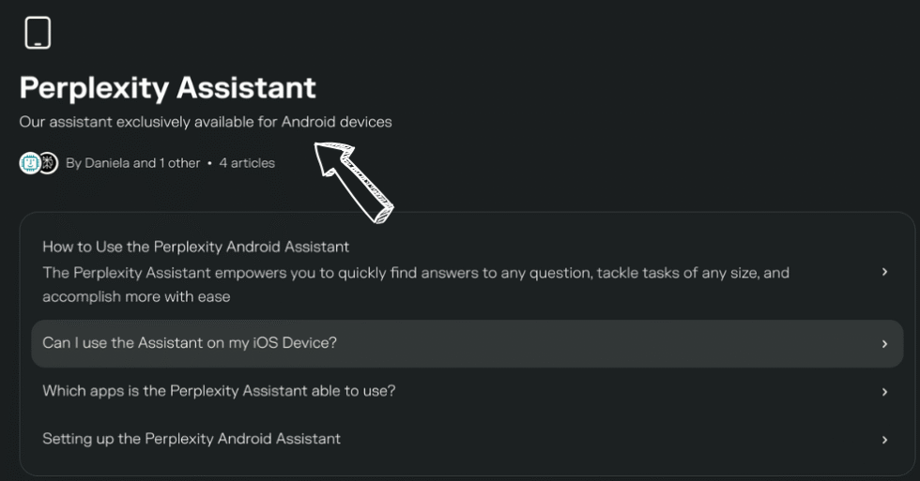Click the word 'By' in the byline

click(73, 163)
